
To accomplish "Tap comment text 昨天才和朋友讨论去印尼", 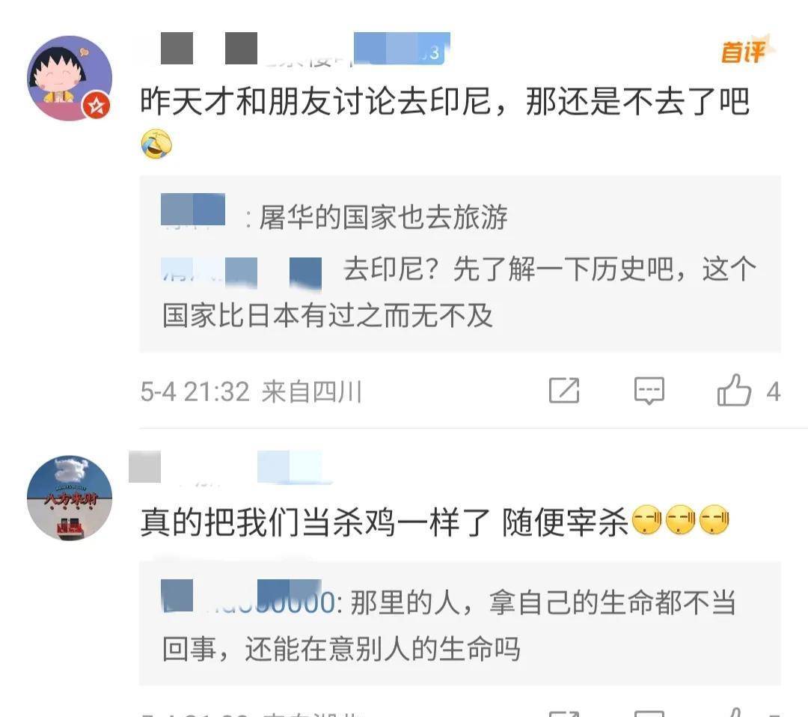I will tap(315, 101).
